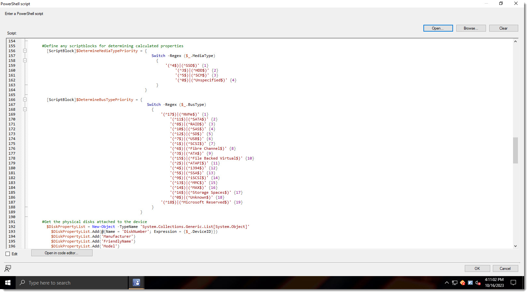Click the DiskNumber expression line 193
Viewport: 529px width, 294px height.
point(134,231)
